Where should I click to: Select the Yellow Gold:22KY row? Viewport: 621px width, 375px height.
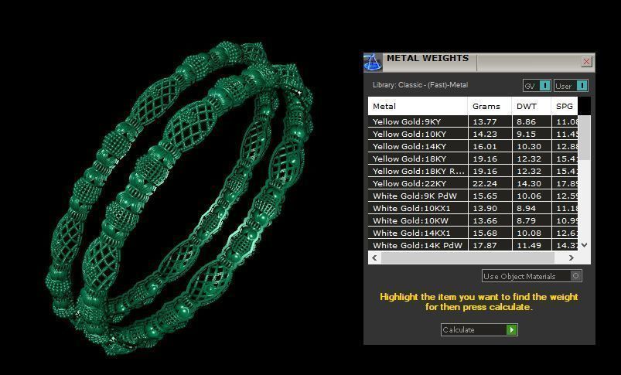pyautogui.click(x=473, y=183)
